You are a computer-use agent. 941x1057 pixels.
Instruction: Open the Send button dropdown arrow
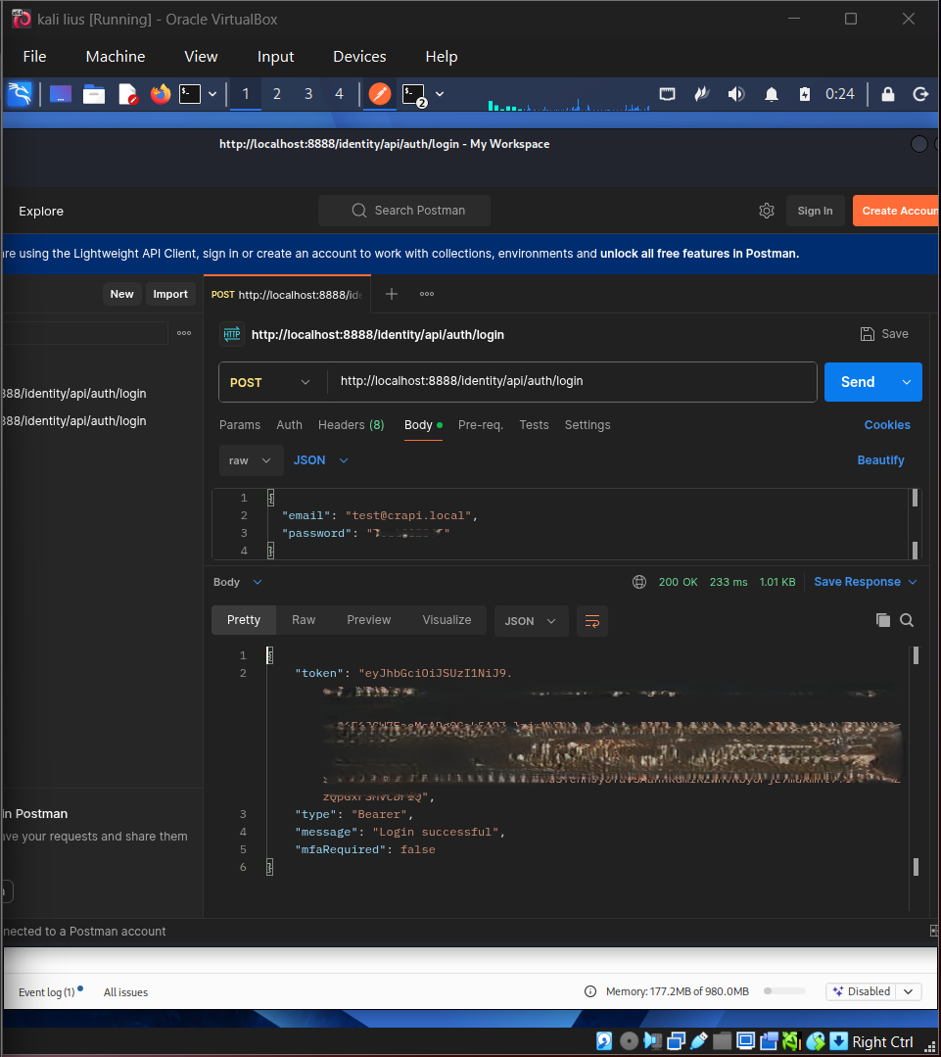pyautogui.click(x=907, y=382)
